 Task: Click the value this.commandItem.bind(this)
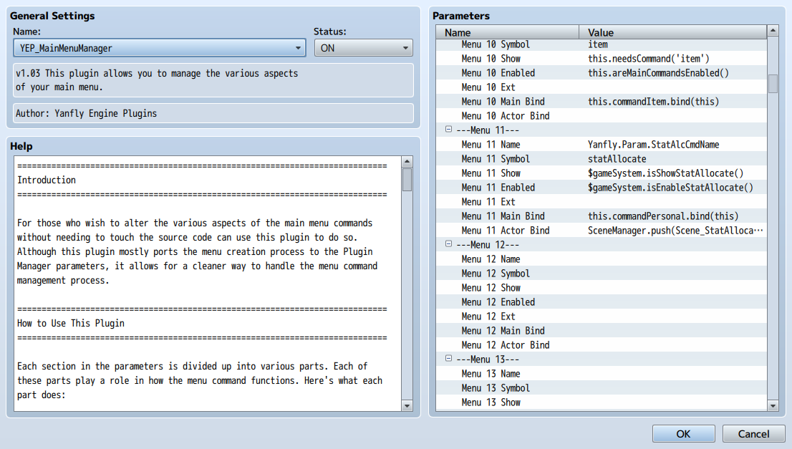tap(653, 102)
